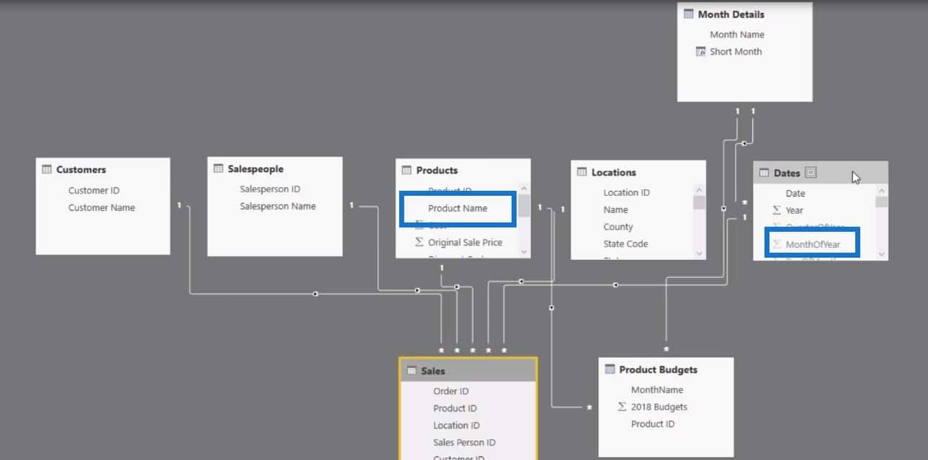
Task: Select Location ID in Sales table
Action: tap(456, 426)
